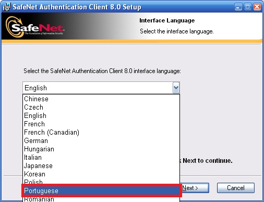Cancel the setup wizard
Image resolution: width=264 pixels, height=202 pixels.
pyautogui.click(x=236, y=188)
